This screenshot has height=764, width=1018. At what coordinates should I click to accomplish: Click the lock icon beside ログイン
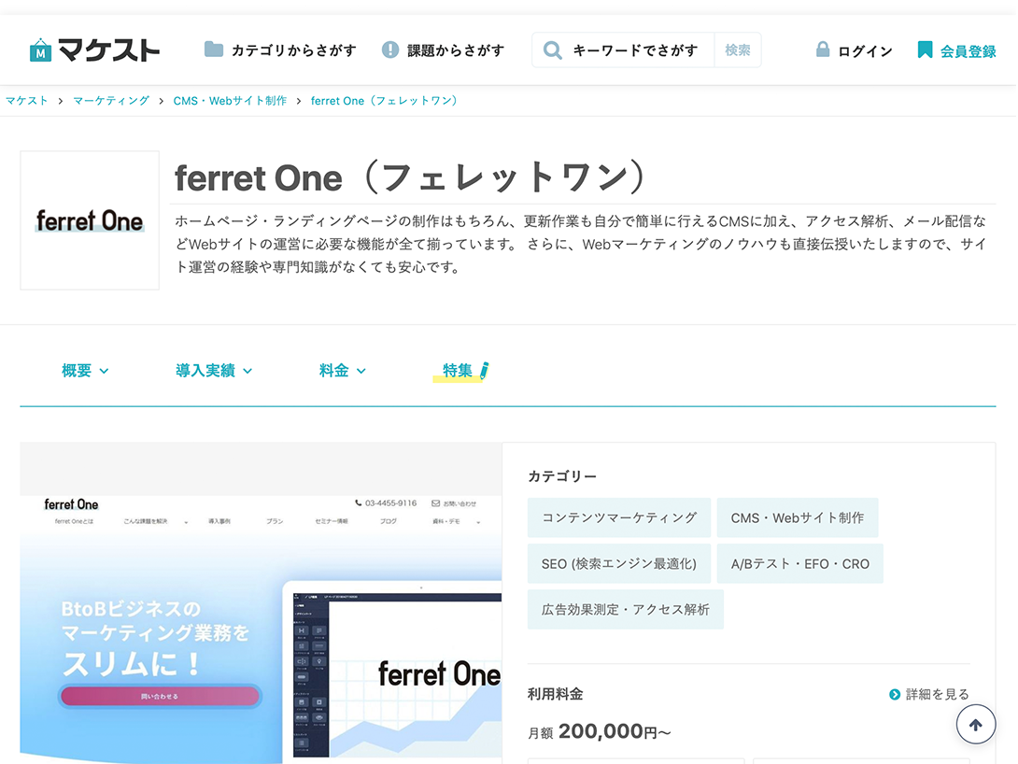(x=823, y=50)
